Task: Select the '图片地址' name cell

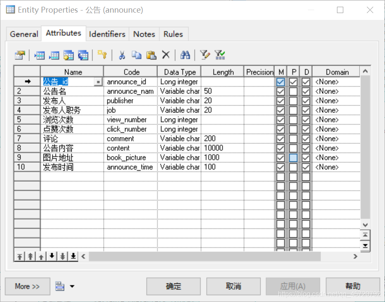Action: coord(72,158)
